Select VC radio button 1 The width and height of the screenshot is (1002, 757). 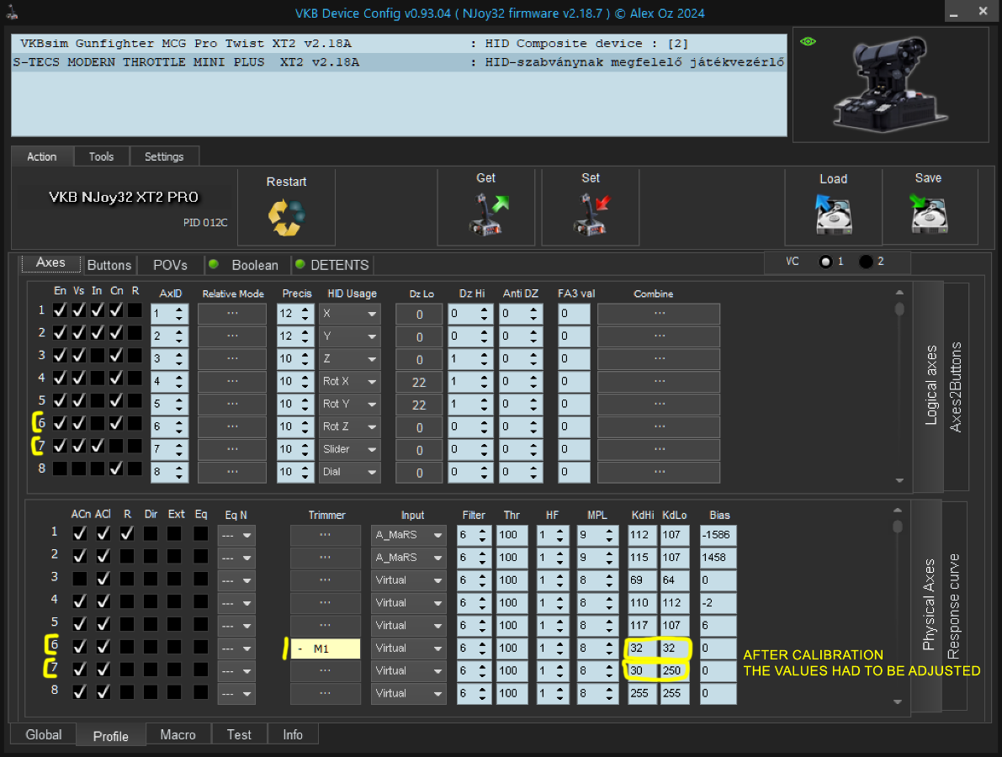coord(825,262)
